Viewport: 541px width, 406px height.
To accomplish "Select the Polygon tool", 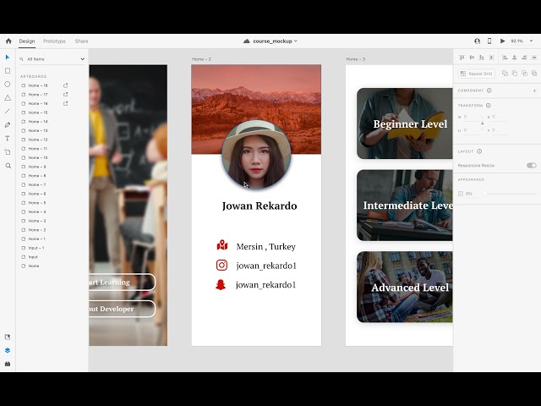I will [8, 98].
